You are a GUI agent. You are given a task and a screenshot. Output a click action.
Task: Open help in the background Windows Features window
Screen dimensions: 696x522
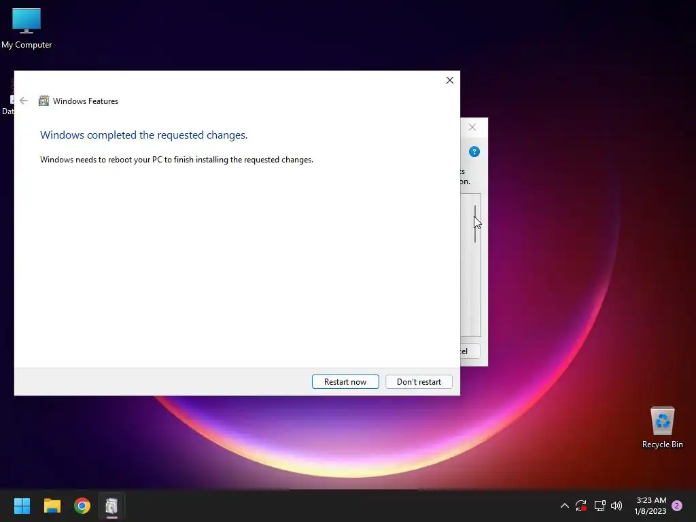pyautogui.click(x=474, y=152)
